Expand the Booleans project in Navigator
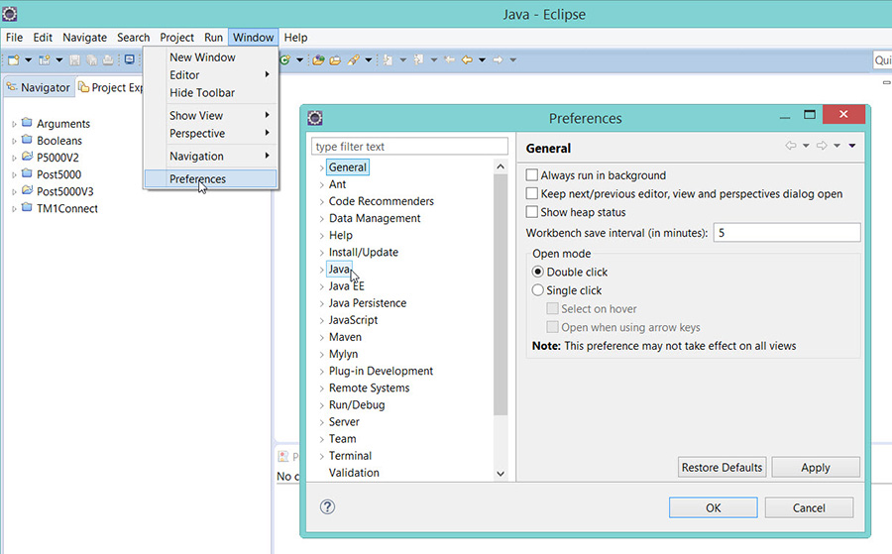892x554 pixels. tap(14, 141)
